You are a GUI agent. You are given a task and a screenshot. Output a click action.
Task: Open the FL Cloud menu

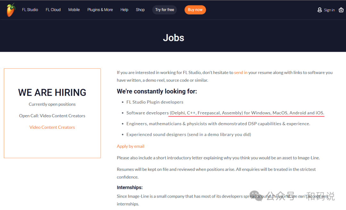click(53, 10)
